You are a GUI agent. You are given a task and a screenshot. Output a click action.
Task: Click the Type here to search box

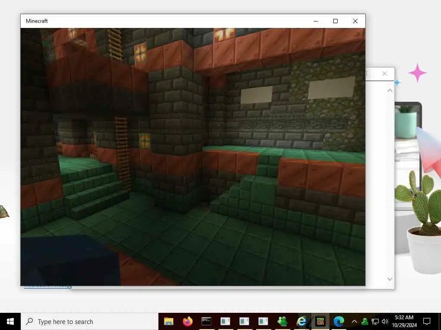pyautogui.click(x=90, y=321)
